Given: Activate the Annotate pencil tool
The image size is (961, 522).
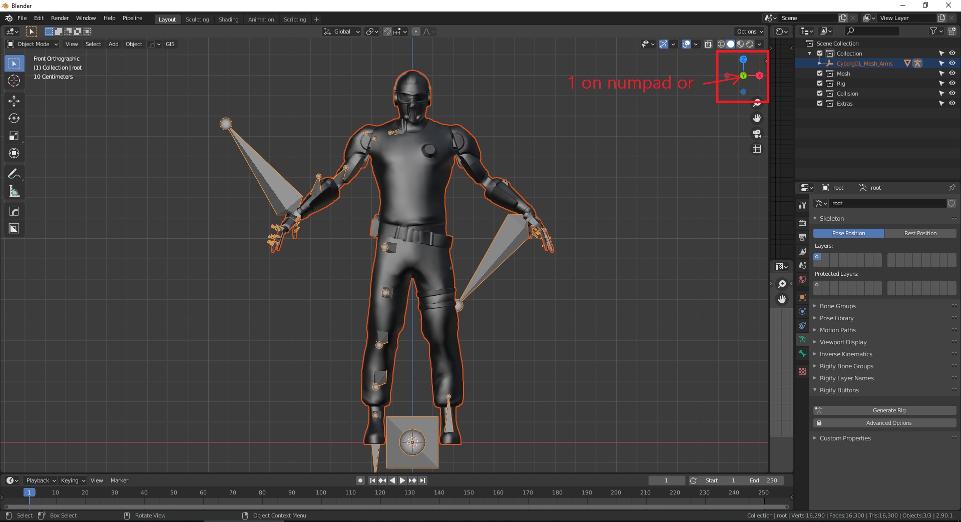Looking at the screenshot, I should (14, 174).
